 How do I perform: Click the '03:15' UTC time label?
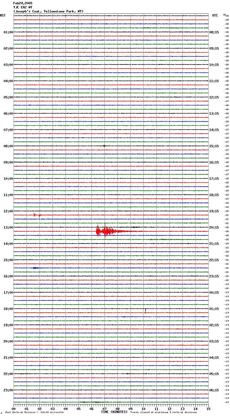[x=214, y=341]
